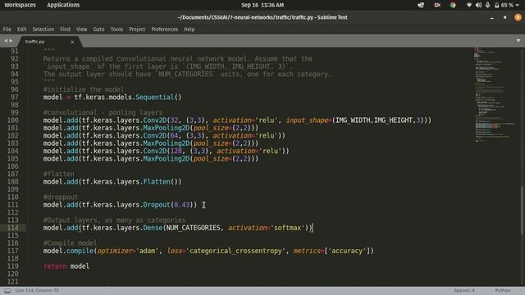Change indentation via Spaces: 4

point(464,291)
